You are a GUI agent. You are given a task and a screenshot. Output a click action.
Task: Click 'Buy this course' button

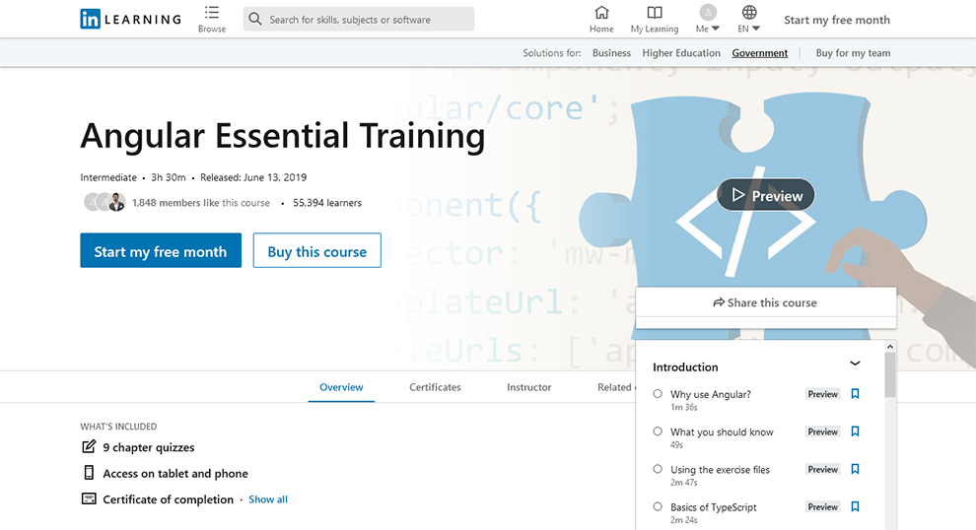coord(316,250)
